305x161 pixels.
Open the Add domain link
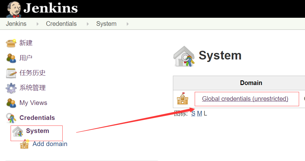tap(50, 144)
